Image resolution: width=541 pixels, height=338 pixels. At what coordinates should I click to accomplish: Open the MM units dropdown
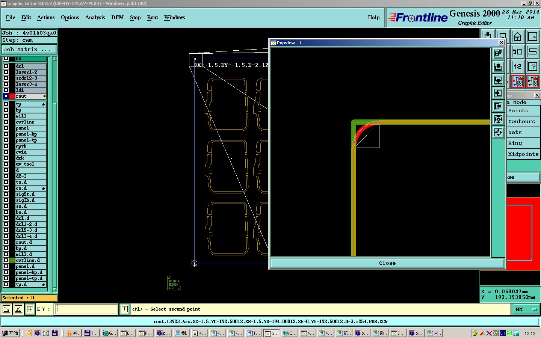click(x=526, y=309)
